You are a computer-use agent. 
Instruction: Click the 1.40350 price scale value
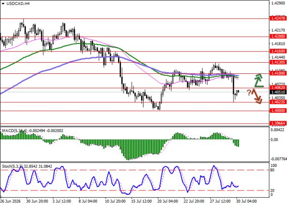point(278,98)
